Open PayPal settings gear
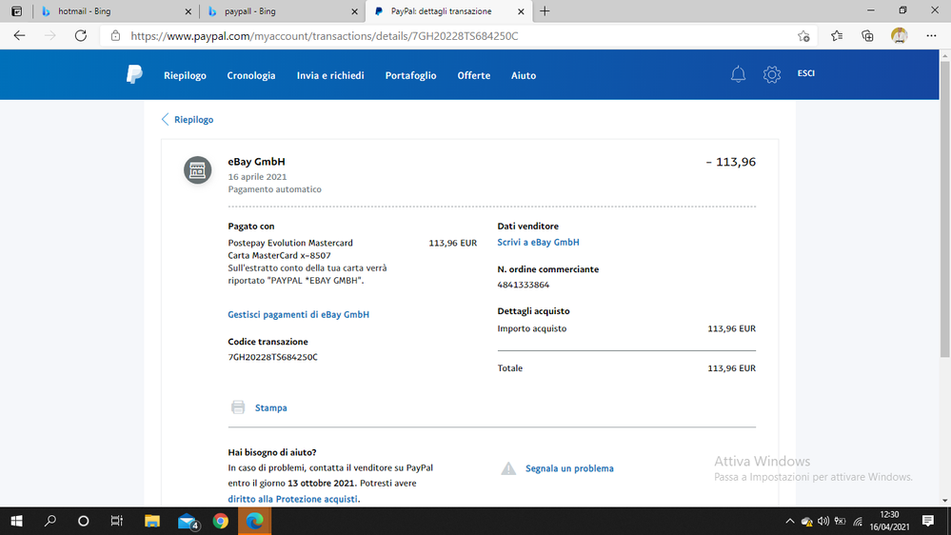 point(771,74)
